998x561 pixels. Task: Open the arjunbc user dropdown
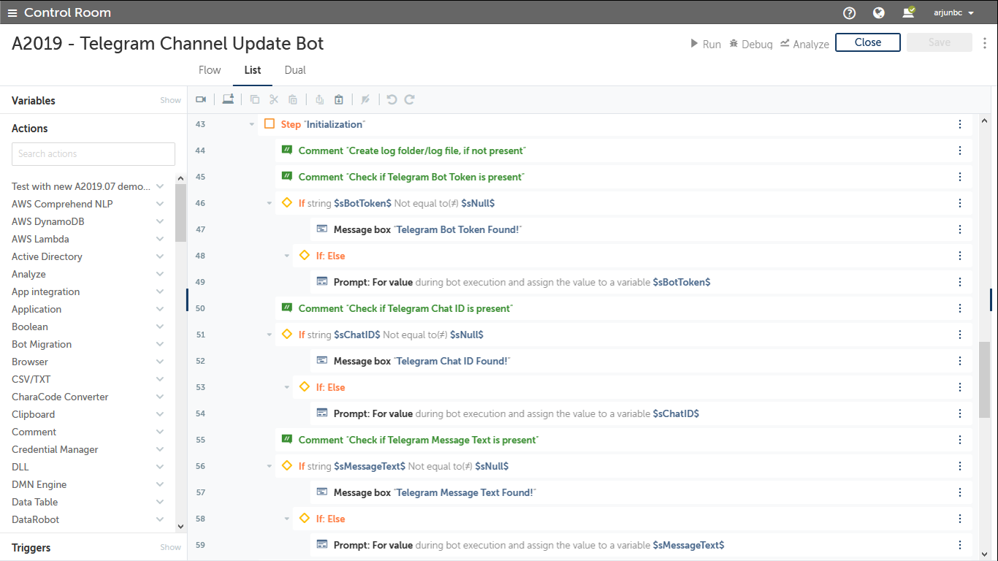tap(954, 12)
